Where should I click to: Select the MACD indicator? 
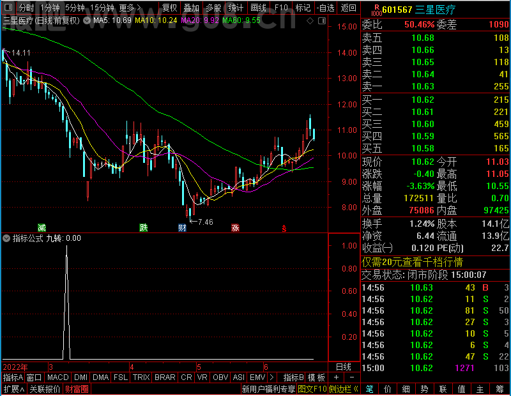(x=58, y=377)
